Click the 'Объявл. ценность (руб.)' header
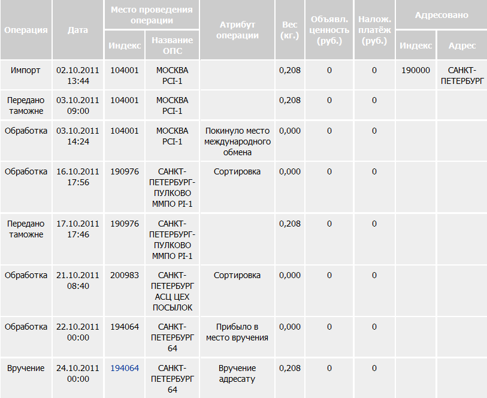The height and width of the screenshot is (398, 487). (x=329, y=30)
